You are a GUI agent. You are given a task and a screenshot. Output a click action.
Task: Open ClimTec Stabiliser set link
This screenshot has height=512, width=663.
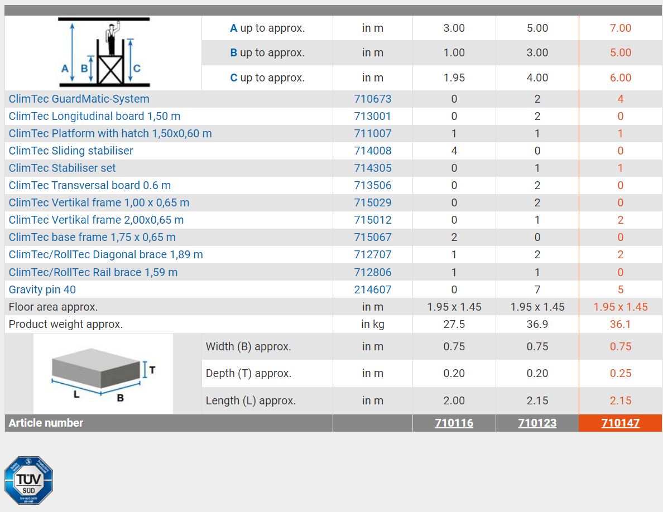pos(62,168)
